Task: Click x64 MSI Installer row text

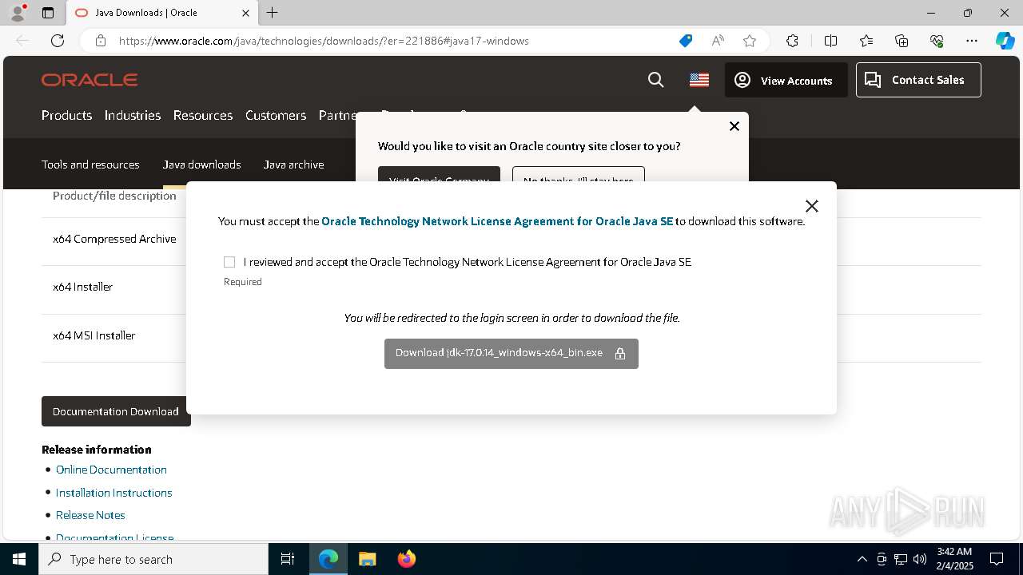Action: tap(94, 335)
